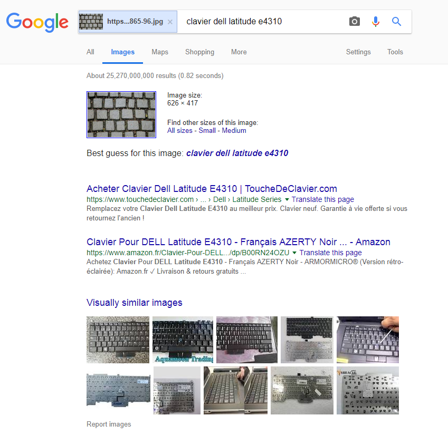
Task: Click the green amazon.fr result URL
Action: tap(188, 253)
